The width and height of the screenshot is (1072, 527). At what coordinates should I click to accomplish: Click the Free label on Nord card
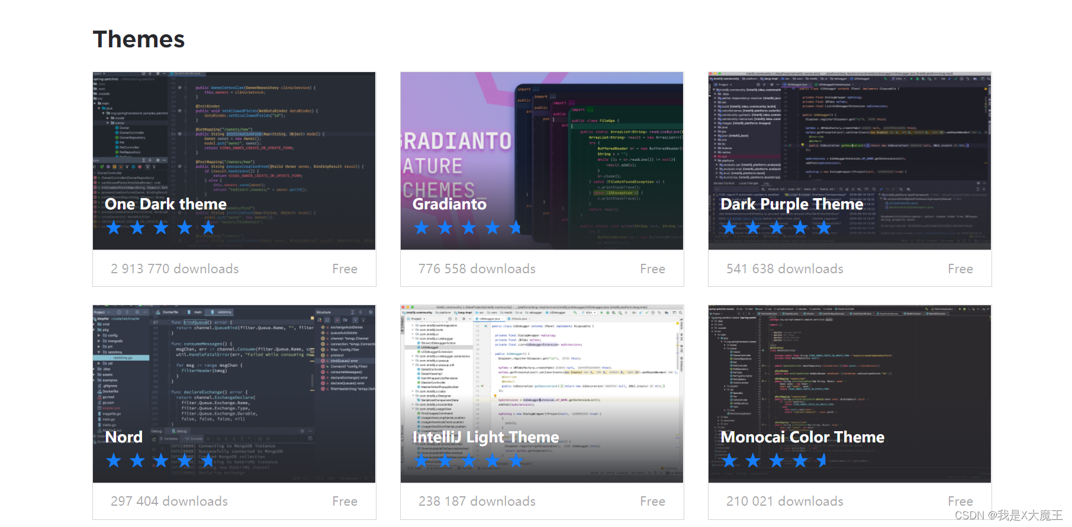[345, 502]
